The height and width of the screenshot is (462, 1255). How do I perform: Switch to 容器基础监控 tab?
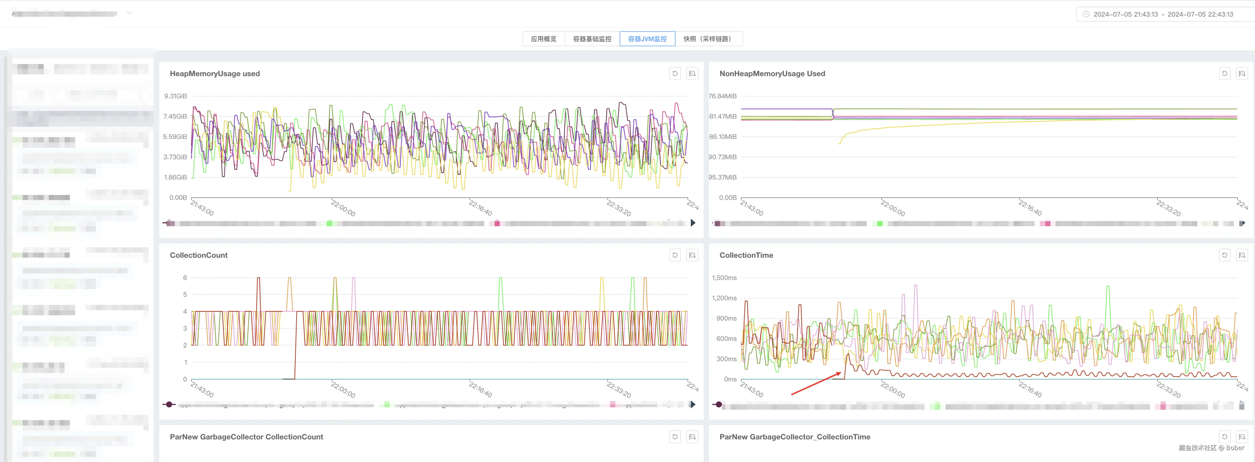pos(592,39)
